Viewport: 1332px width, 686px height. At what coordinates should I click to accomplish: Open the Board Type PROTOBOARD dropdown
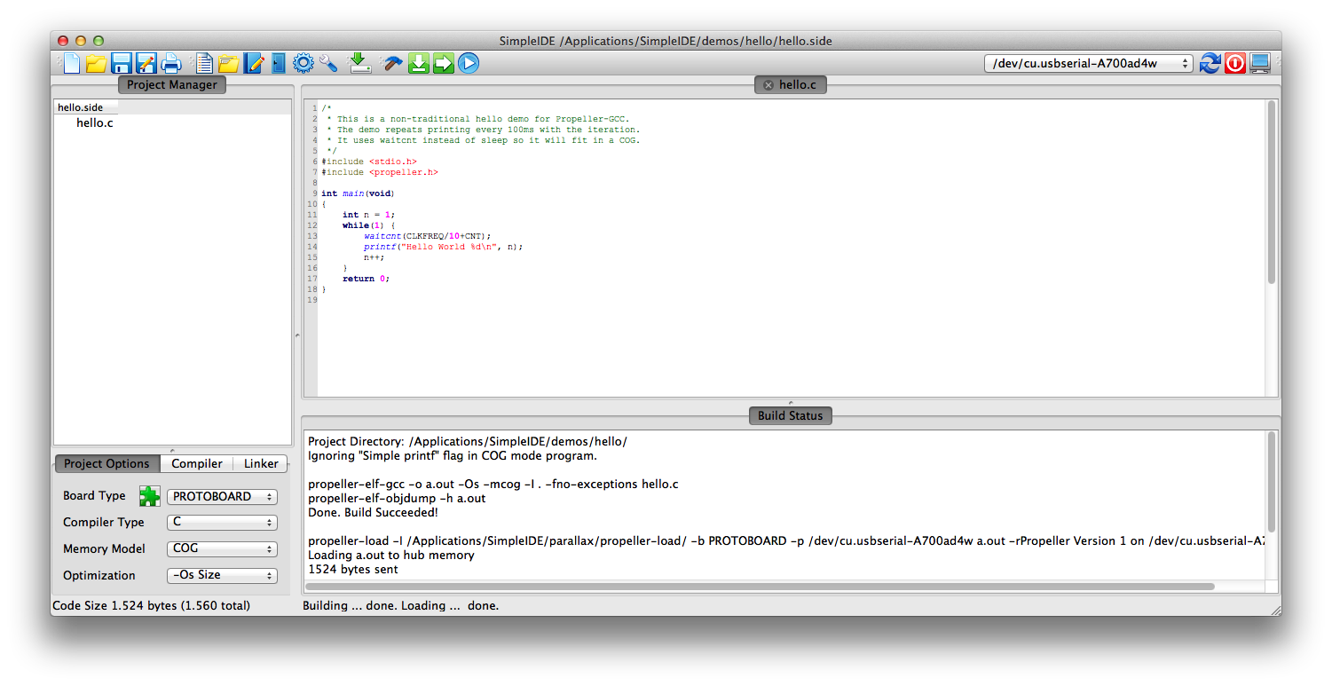222,497
